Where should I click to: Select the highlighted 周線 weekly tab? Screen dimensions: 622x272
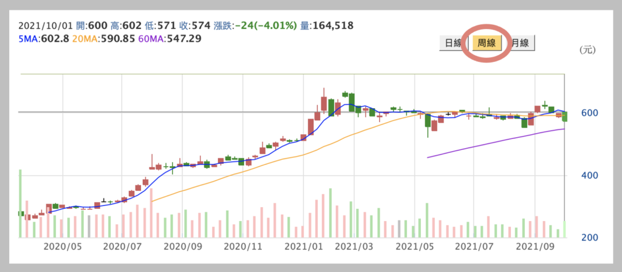(488, 43)
